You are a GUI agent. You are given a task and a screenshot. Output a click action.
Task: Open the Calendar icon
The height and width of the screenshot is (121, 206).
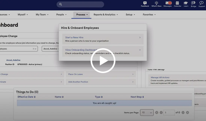tap(177, 3)
